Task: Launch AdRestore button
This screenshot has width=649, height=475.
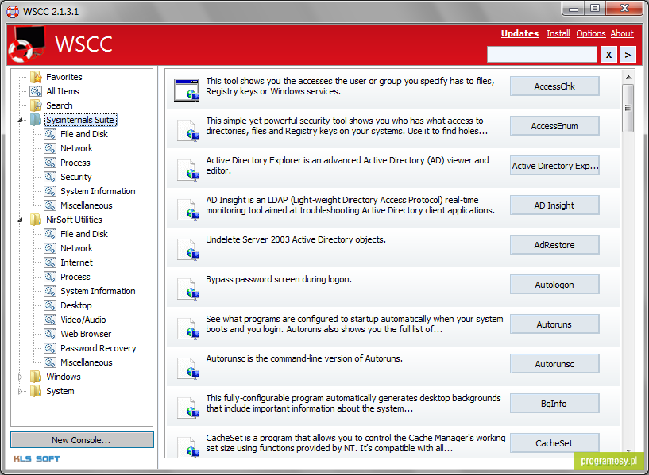Action: click(x=554, y=245)
